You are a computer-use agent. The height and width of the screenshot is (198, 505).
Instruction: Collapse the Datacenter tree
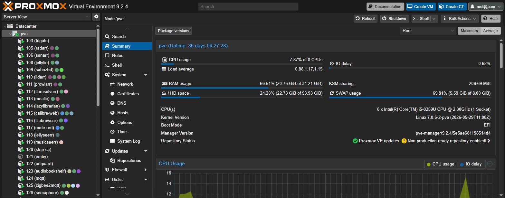click(5, 26)
